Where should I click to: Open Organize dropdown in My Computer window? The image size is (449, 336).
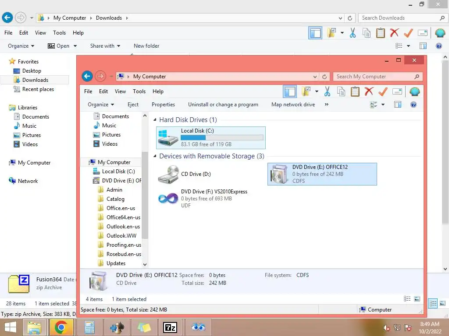tap(101, 105)
